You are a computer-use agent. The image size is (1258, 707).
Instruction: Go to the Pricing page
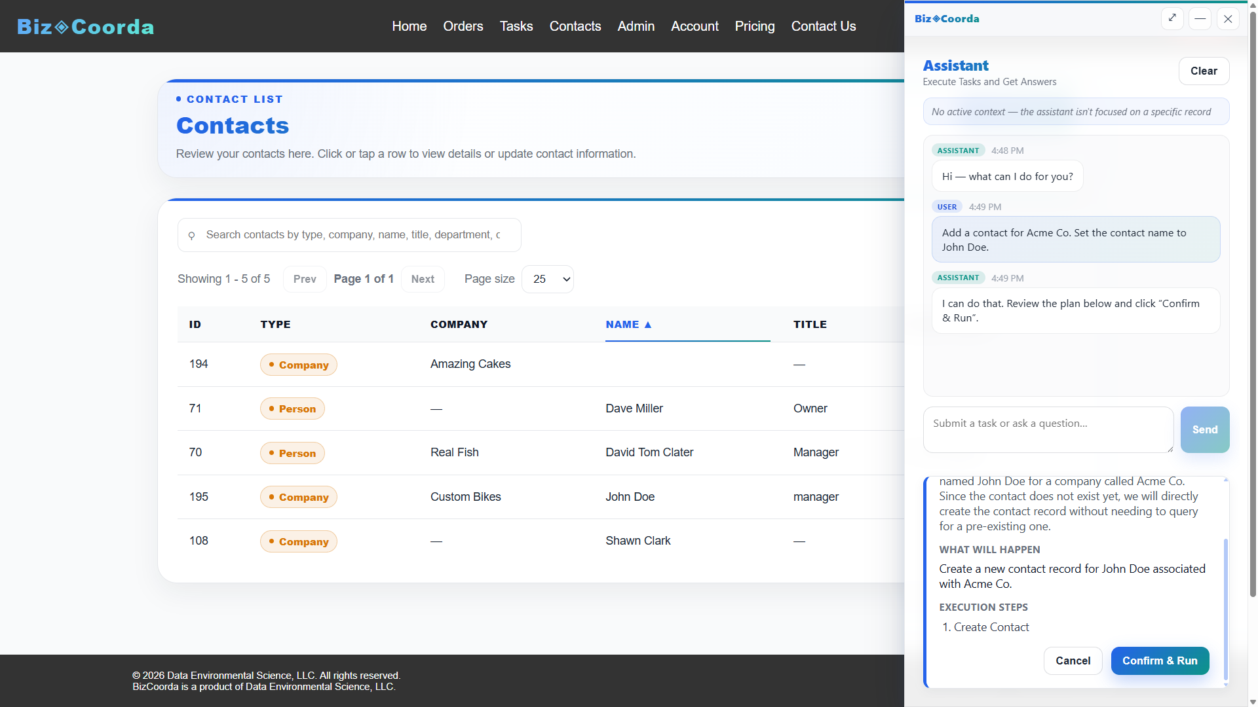coord(755,26)
